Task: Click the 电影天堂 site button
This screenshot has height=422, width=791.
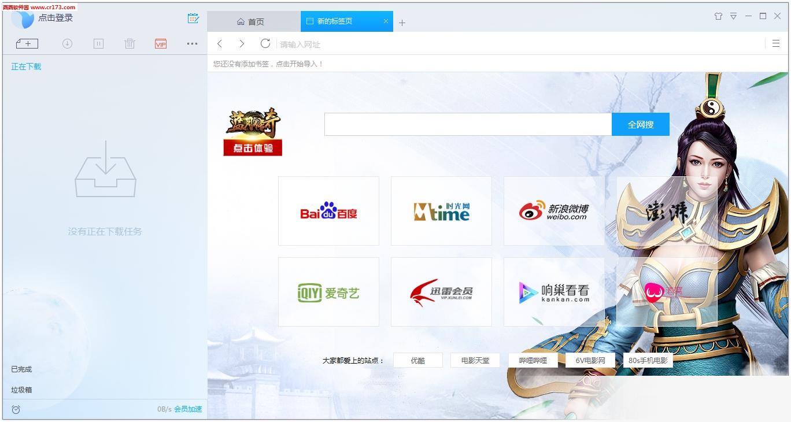Action: click(x=475, y=360)
